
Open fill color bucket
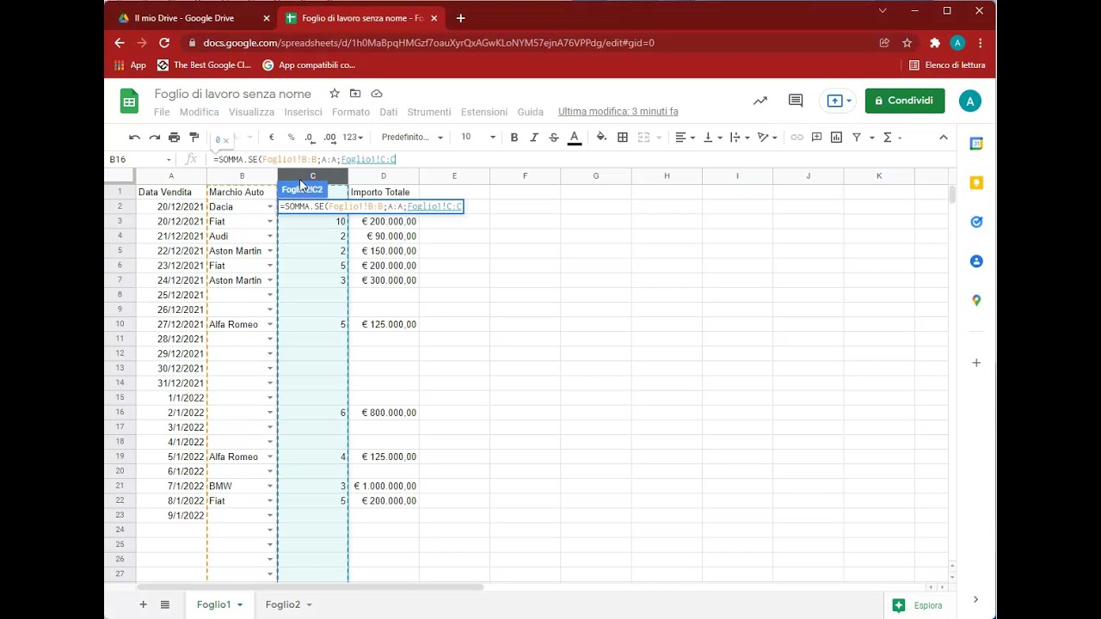601,138
